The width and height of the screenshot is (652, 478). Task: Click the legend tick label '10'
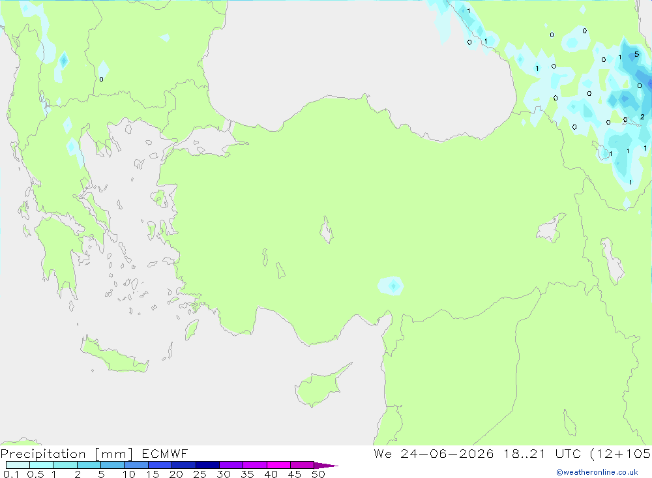tap(129, 474)
